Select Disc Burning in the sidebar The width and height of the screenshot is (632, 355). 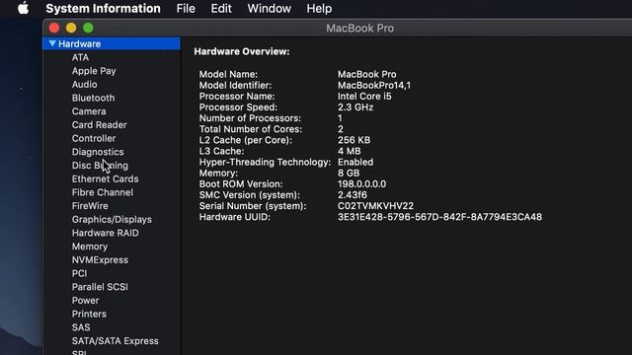pos(100,166)
